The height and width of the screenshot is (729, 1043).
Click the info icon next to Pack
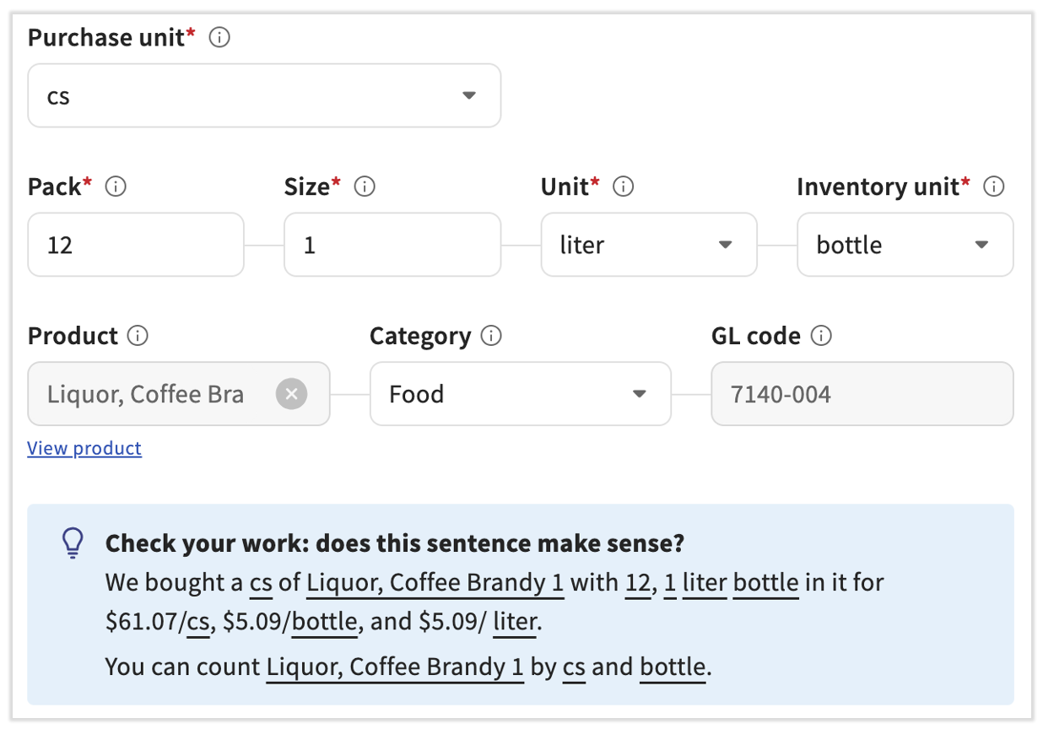[x=116, y=186]
